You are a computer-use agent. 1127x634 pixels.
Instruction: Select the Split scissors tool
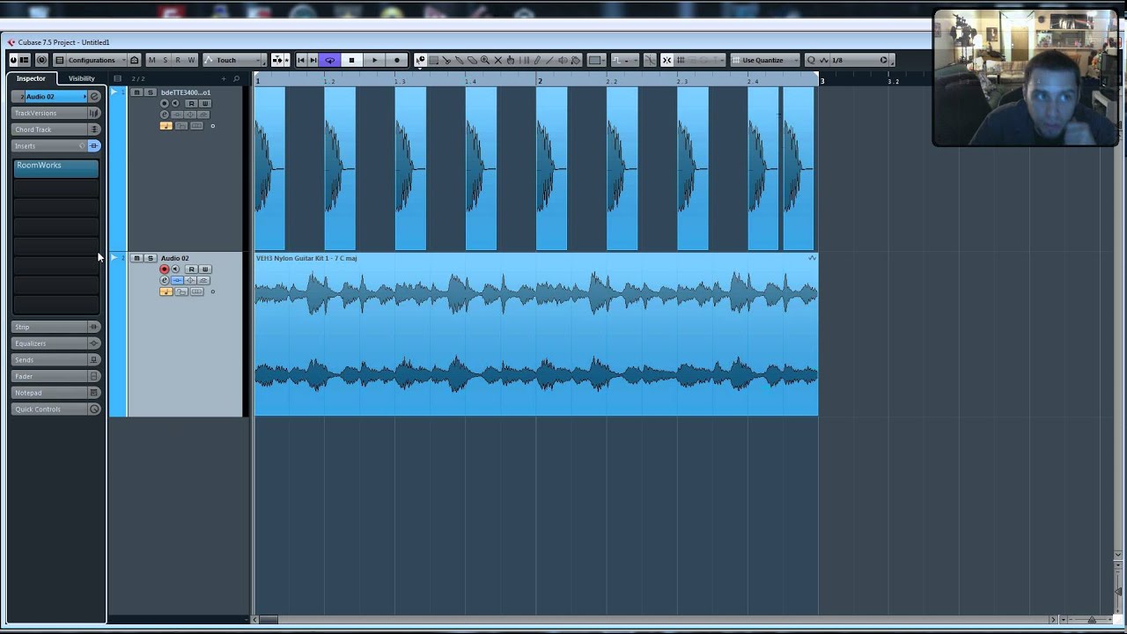446,60
